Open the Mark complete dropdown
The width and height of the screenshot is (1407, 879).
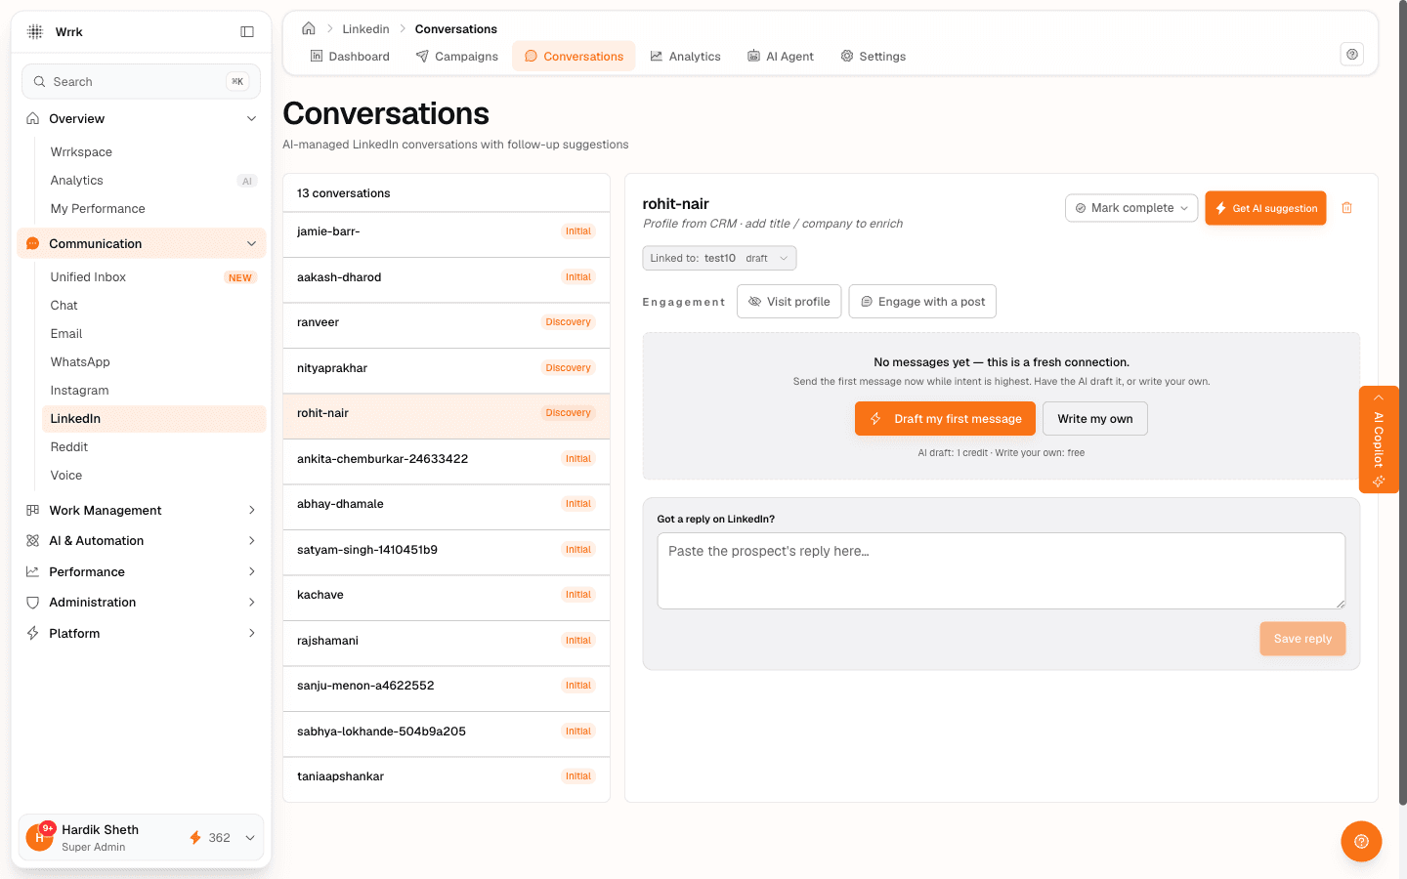tap(1131, 208)
